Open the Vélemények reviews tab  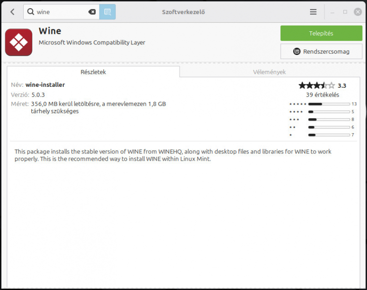pyautogui.click(x=269, y=72)
